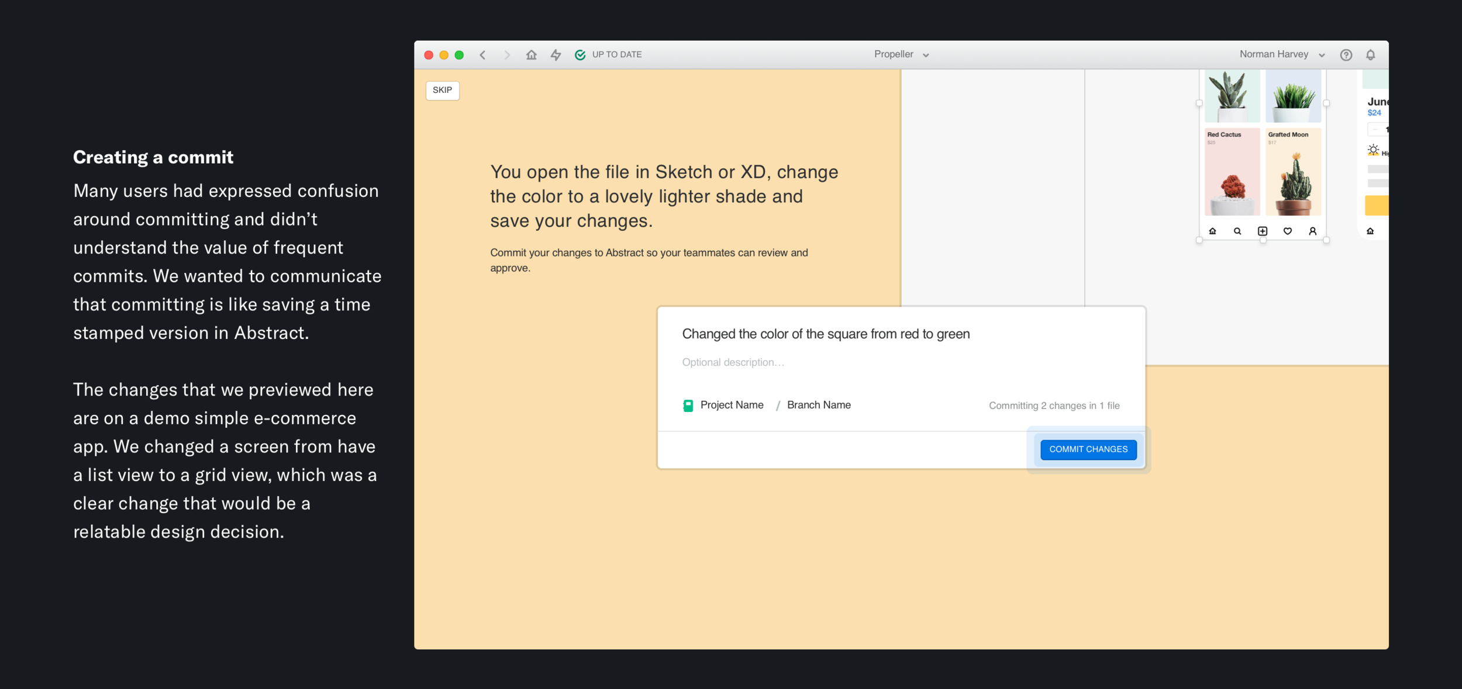Click the Branch Name breadcrumb

click(x=819, y=405)
